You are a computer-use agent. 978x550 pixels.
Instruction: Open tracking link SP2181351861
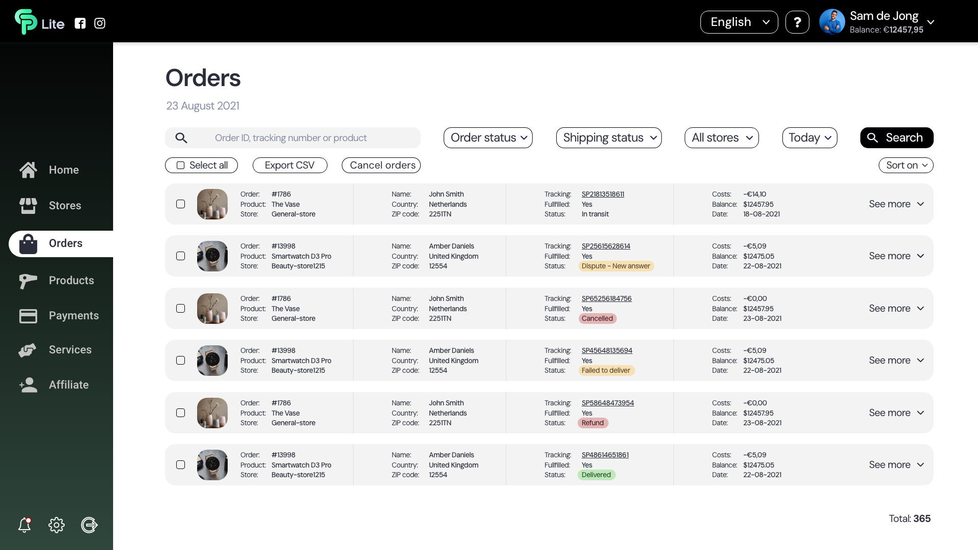click(x=603, y=194)
